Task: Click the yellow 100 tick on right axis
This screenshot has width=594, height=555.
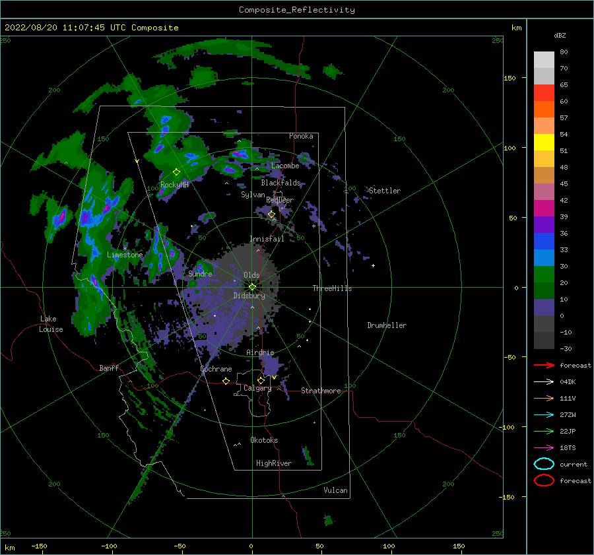Action: click(x=510, y=148)
